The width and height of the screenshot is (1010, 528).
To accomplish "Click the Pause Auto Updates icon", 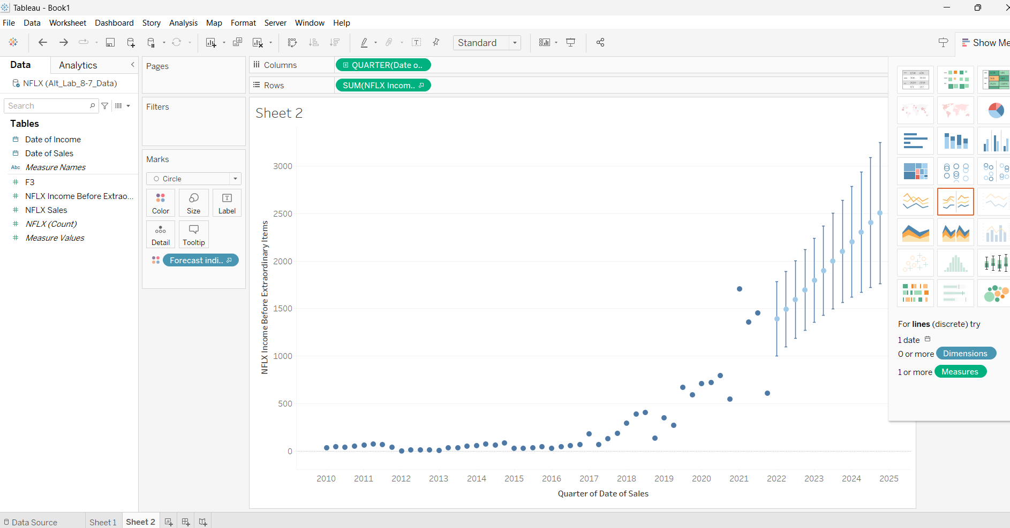I will tap(151, 42).
